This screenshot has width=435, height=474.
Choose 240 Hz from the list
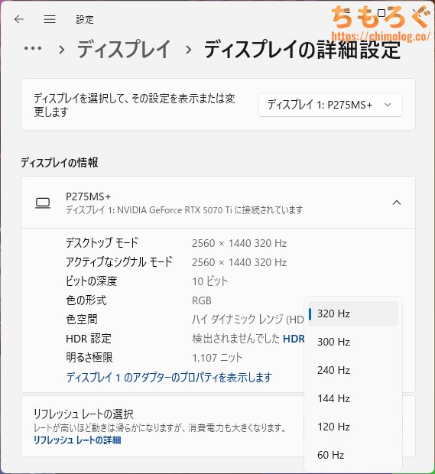353,370
